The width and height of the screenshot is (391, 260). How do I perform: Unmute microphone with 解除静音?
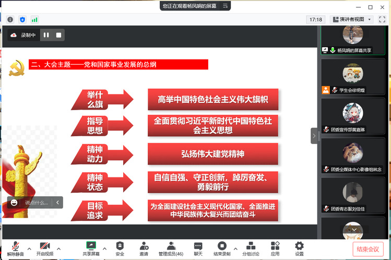point(16,249)
